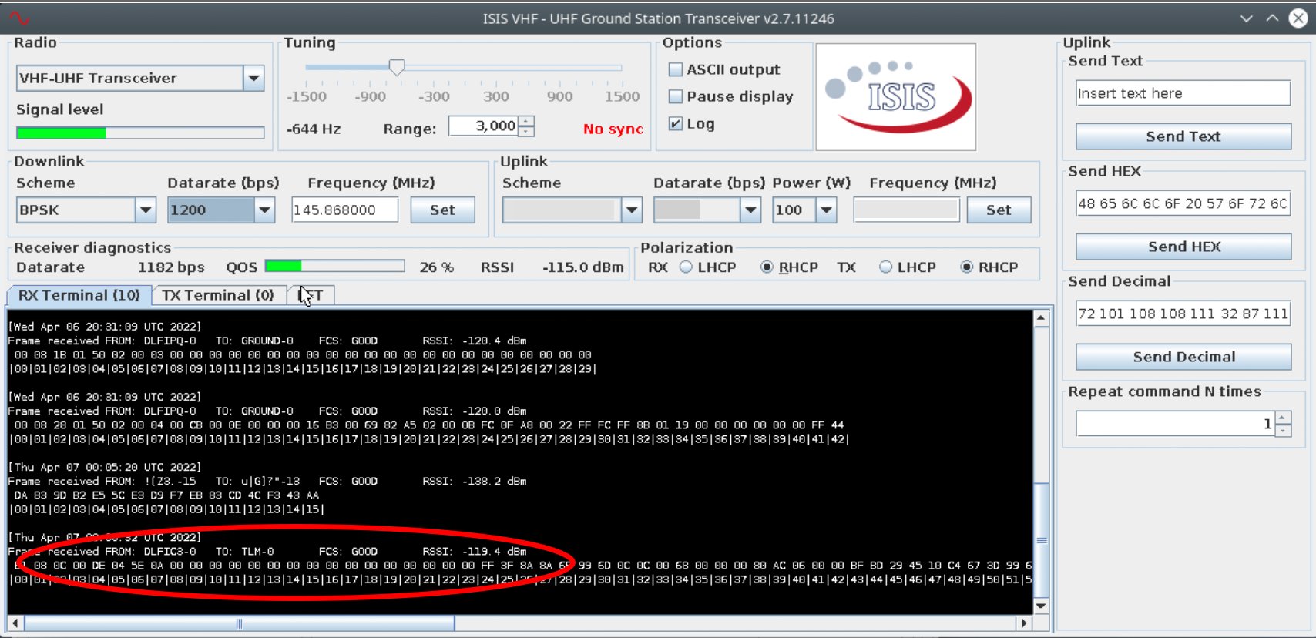Toggle Pause display checkbox
1316x638 pixels.
click(x=675, y=96)
